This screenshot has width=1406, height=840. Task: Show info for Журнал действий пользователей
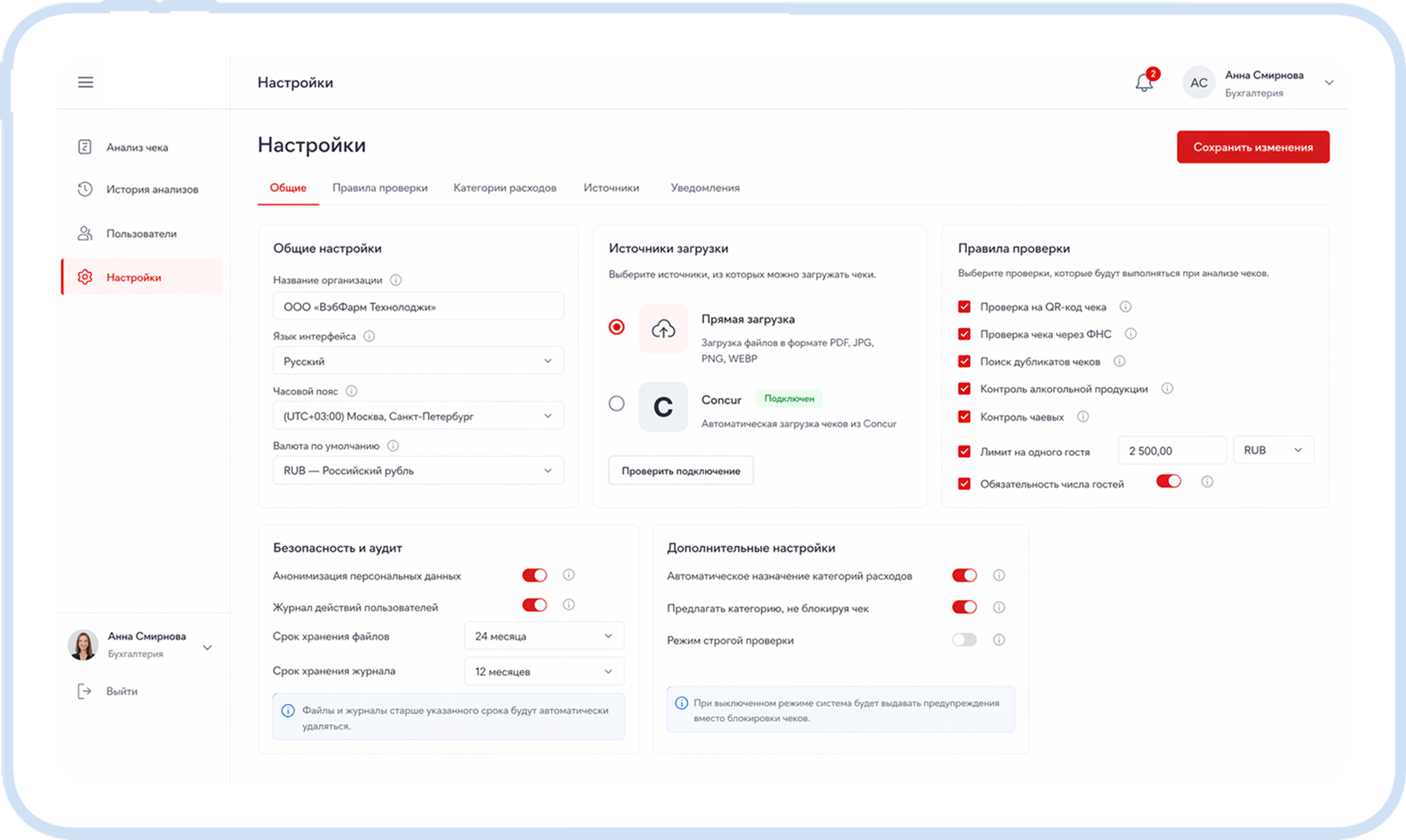tap(569, 605)
